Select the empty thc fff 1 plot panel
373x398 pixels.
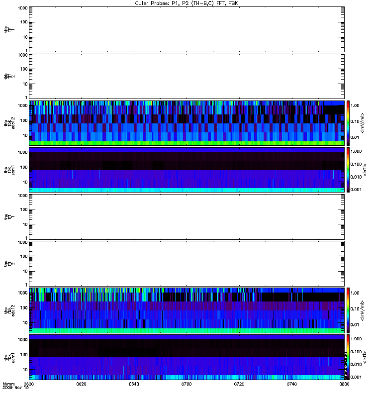(x=186, y=217)
